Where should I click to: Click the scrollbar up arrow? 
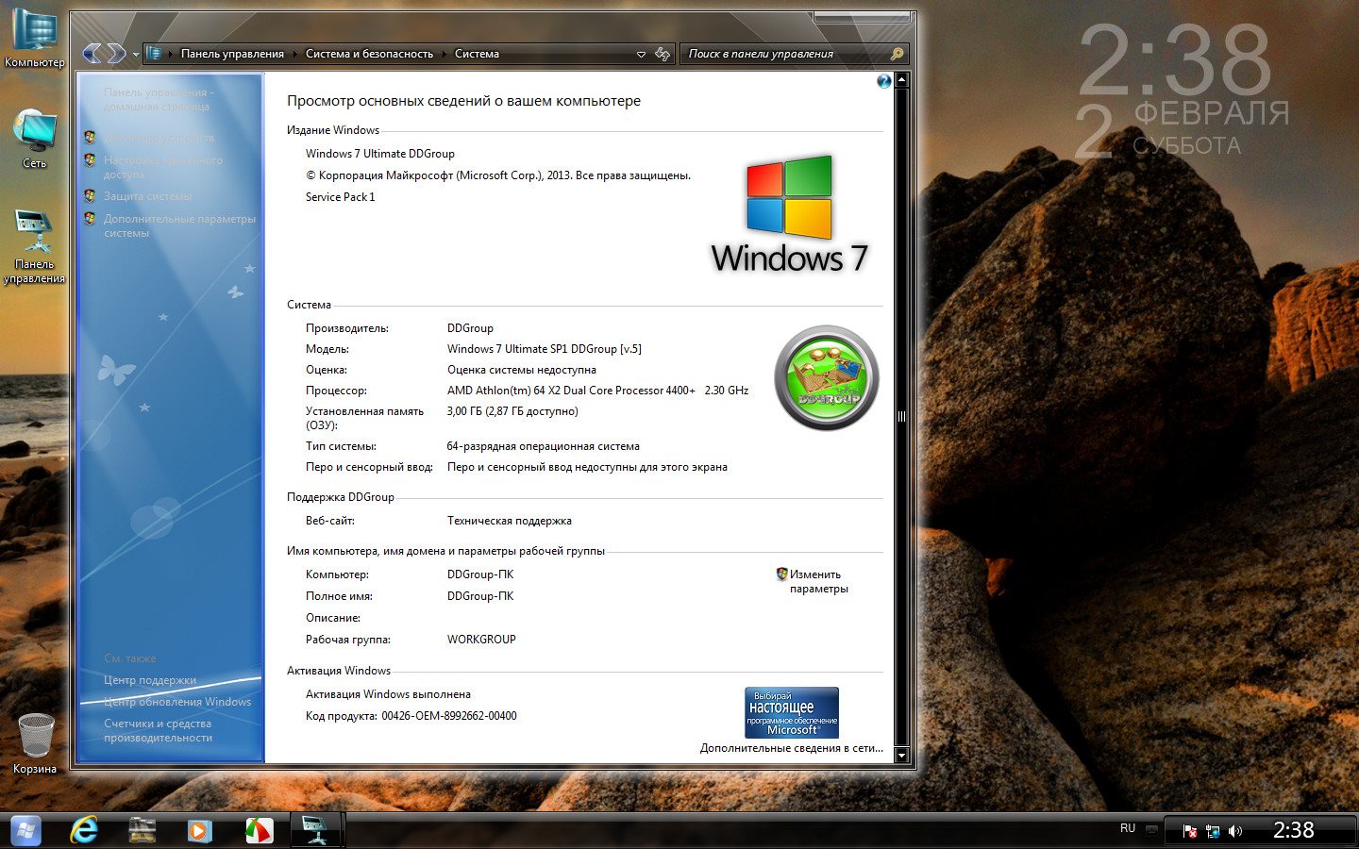pos(901,80)
